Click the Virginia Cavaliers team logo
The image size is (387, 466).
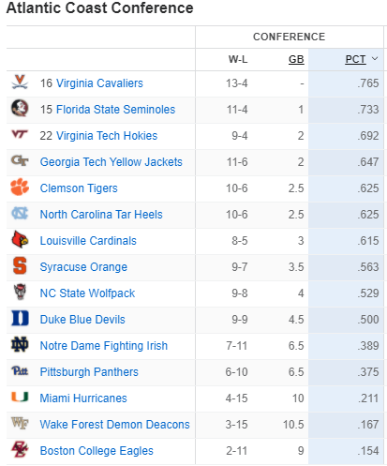point(20,83)
